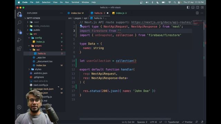The image size is (221, 124).
Task: Change language mode via TypeScript status item
Action: point(173,122)
